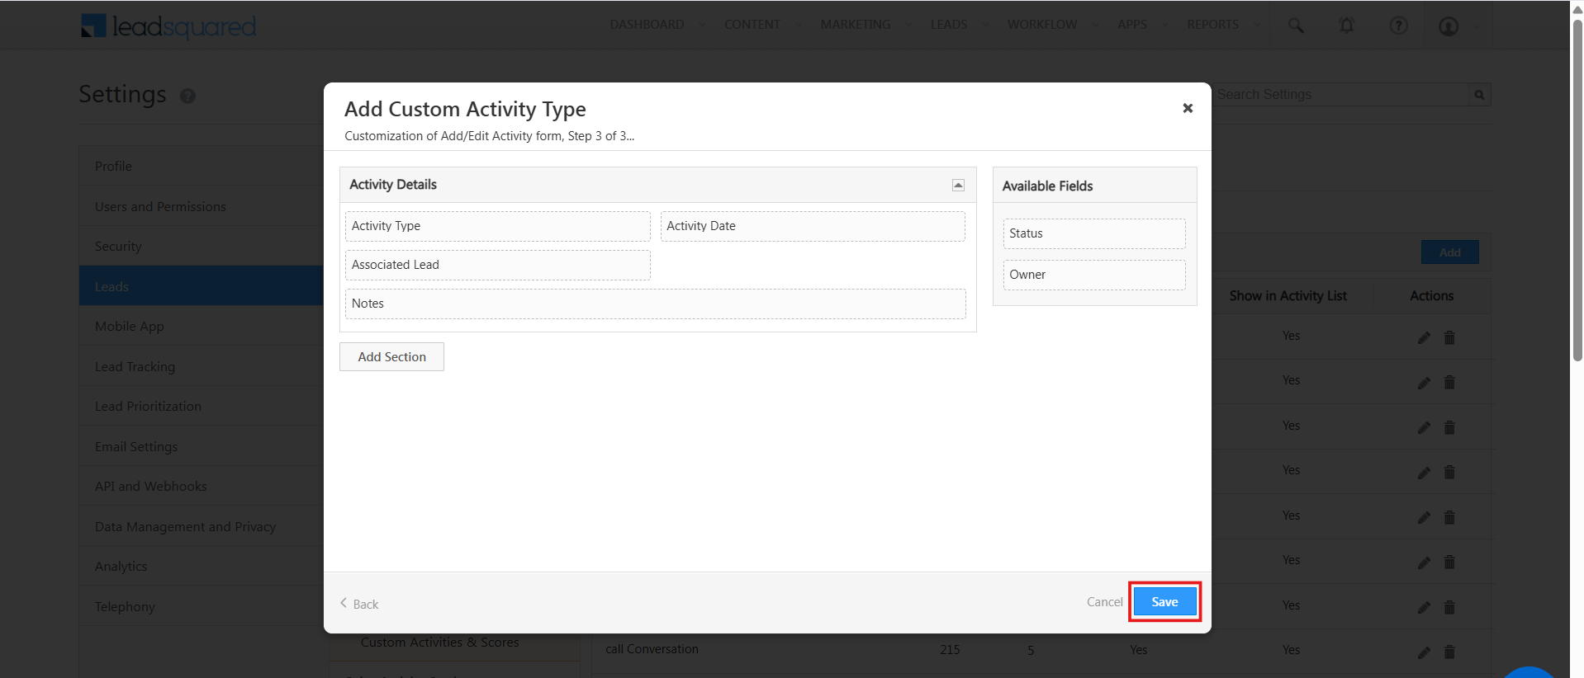Click the scrollbar up arrow
Viewport: 1584px width, 678px height.
pos(1577,9)
